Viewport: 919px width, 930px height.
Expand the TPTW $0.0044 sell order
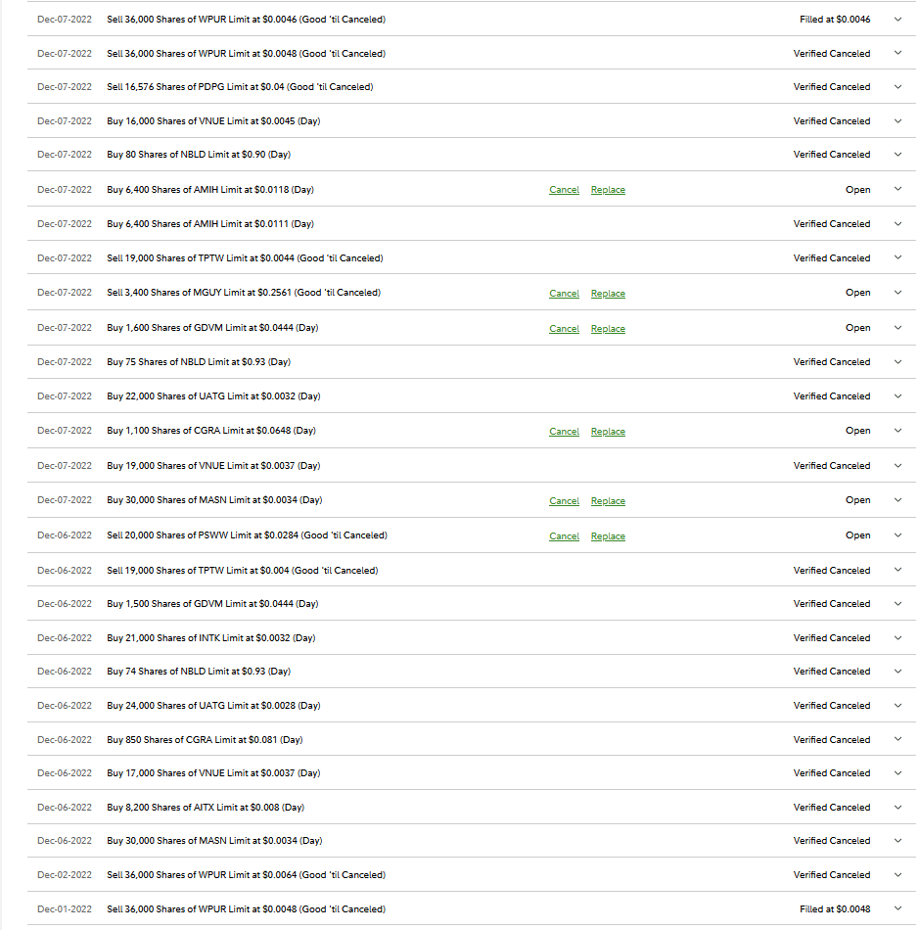pos(897,258)
